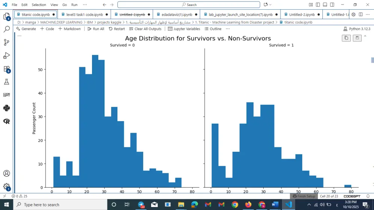Open Microsoft Word from the taskbar
Screen dimensions: 374x210
point(275,204)
